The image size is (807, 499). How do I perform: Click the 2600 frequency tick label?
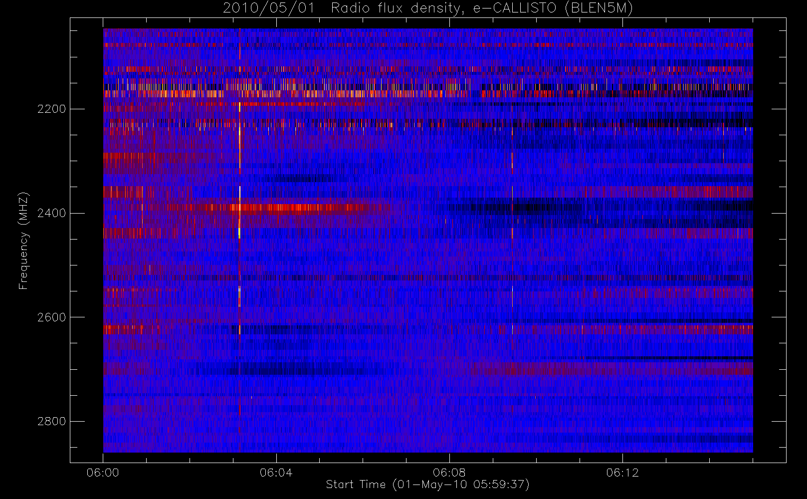[51, 317]
